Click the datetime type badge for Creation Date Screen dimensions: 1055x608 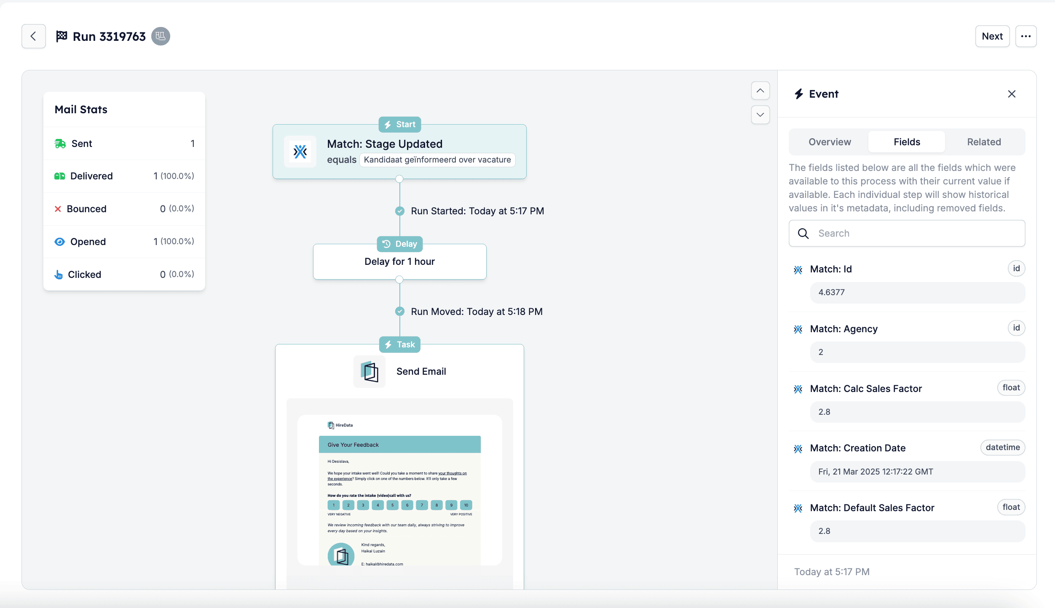(x=1003, y=448)
